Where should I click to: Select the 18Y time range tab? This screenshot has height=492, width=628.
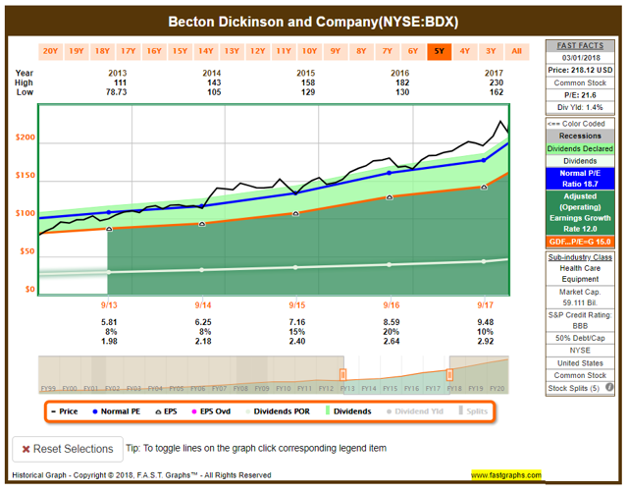click(102, 52)
